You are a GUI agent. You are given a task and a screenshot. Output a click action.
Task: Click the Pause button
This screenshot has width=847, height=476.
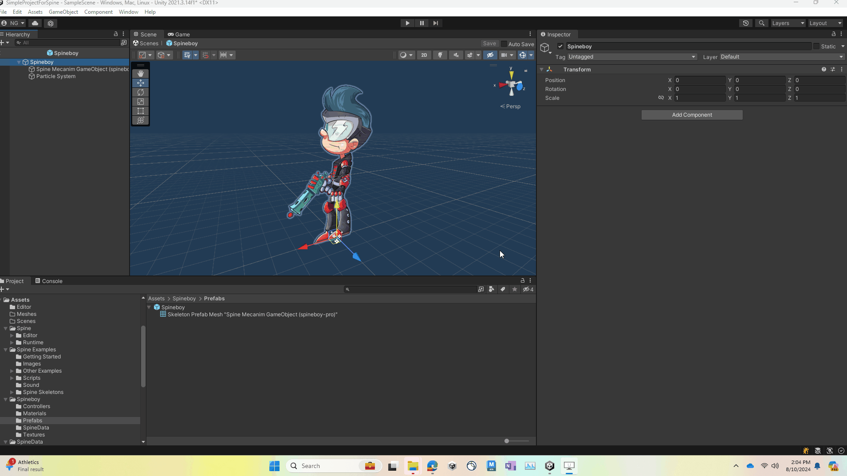422,23
